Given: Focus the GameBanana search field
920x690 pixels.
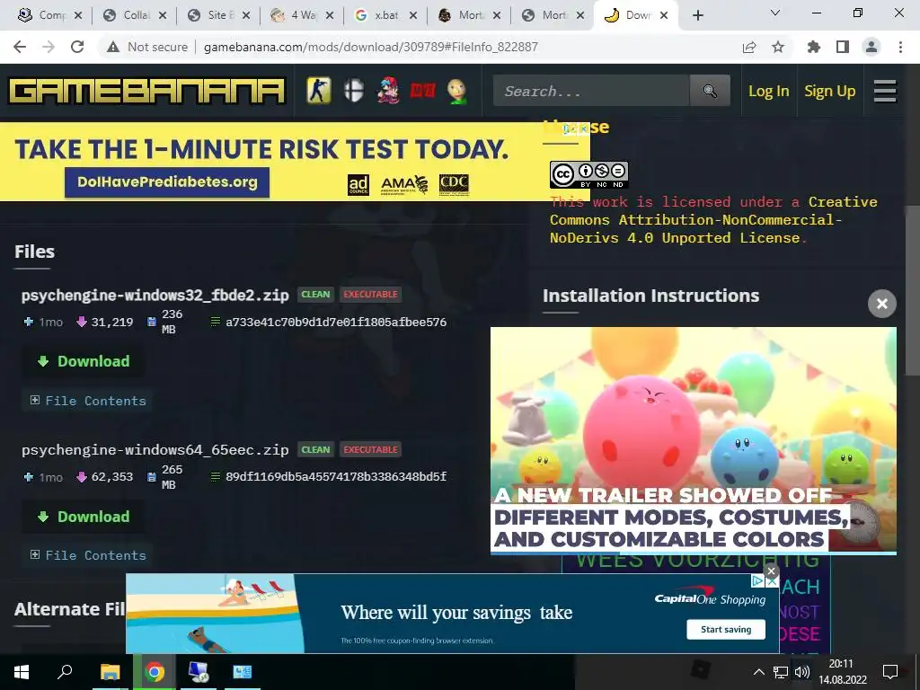Looking at the screenshot, I should click(591, 91).
